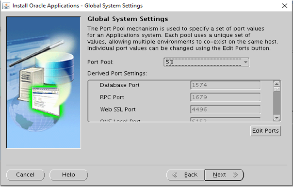Click the RPC Port label
The width and height of the screenshot is (293, 187).
pyautogui.click(x=112, y=97)
